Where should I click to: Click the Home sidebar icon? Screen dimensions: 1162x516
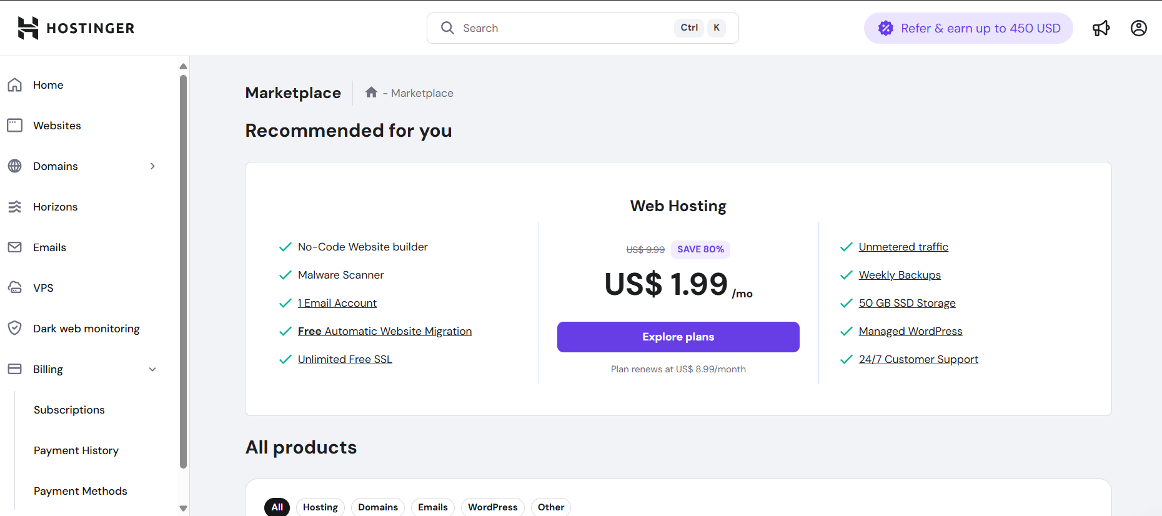click(15, 85)
